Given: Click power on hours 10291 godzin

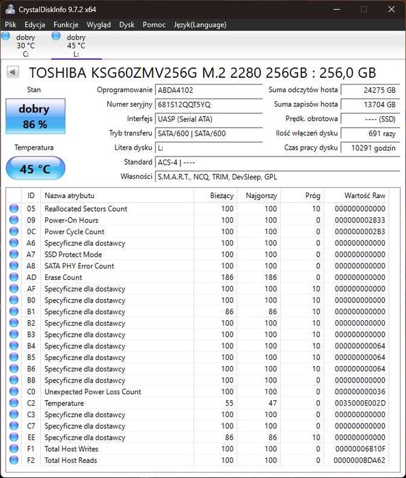Looking at the screenshot, I should point(370,148).
